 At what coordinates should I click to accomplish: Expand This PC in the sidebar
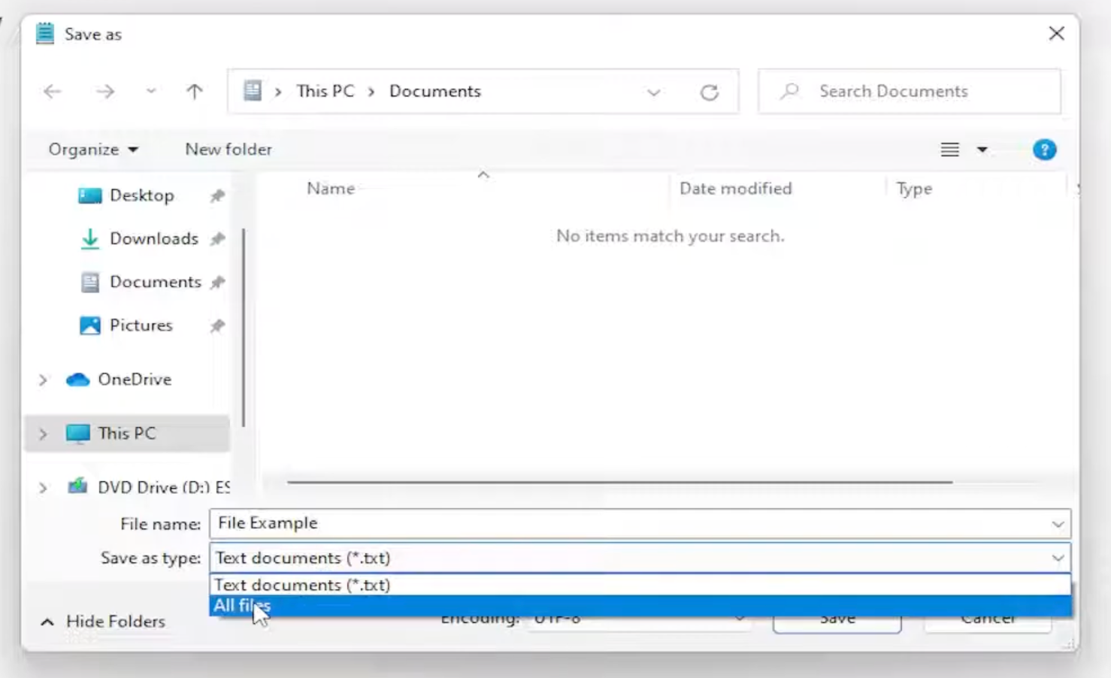43,433
